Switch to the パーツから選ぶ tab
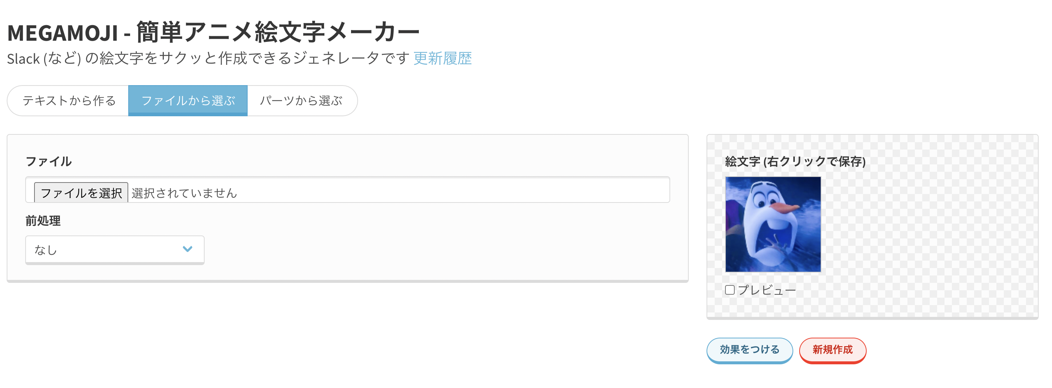The height and width of the screenshot is (388, 1052). tap(301, 100)
